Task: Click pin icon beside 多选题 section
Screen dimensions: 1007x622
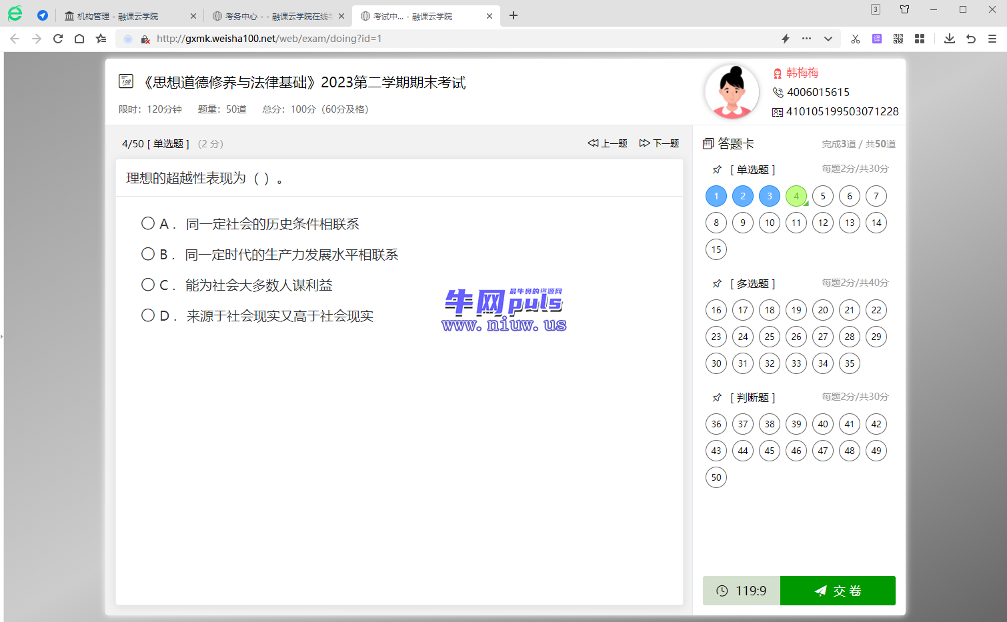Action: [717, 284]
